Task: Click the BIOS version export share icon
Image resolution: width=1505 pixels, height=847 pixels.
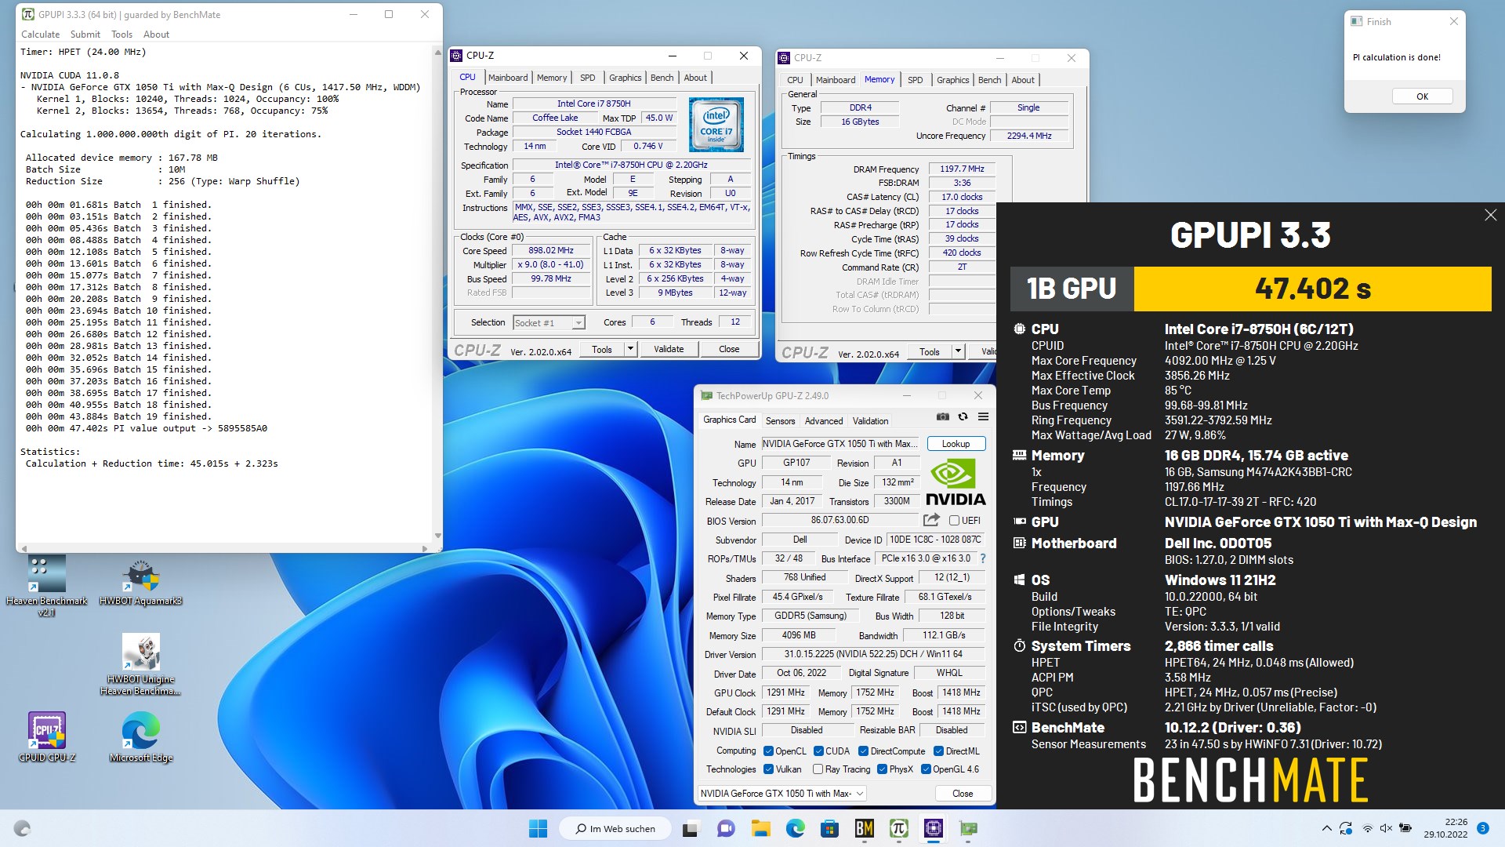Action: pos(931,520)
